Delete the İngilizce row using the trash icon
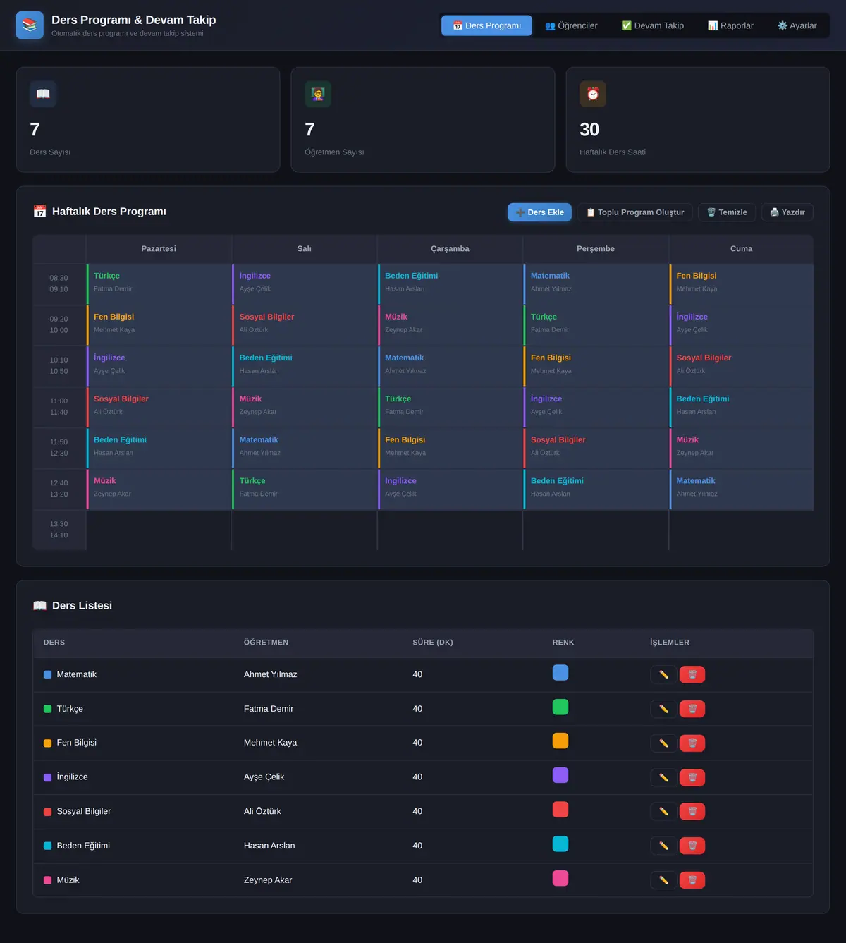Screen dimensions: 846x943 [692, 777]
